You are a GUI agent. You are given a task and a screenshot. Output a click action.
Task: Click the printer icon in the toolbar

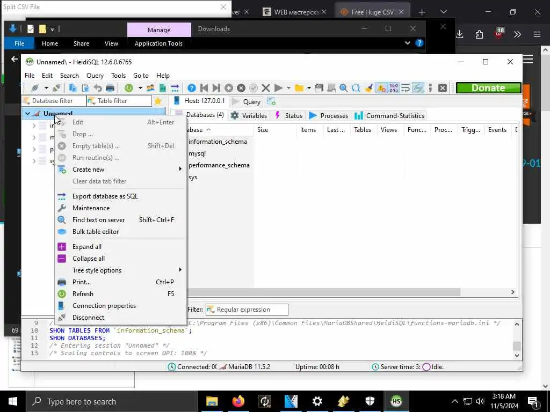[x=110, y=88]
